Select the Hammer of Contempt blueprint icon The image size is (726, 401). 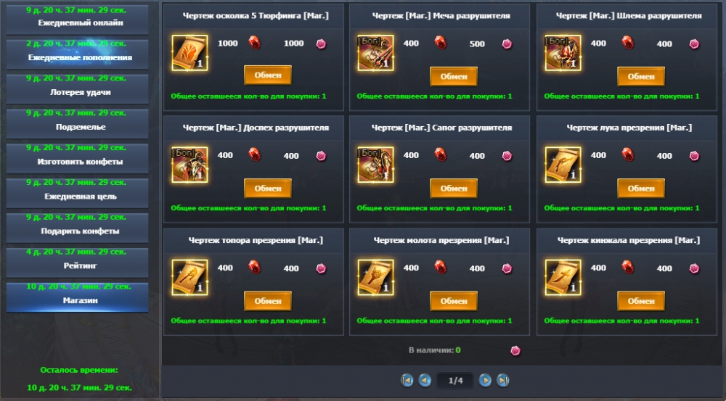pyautogui.click(x=375, y=277)
